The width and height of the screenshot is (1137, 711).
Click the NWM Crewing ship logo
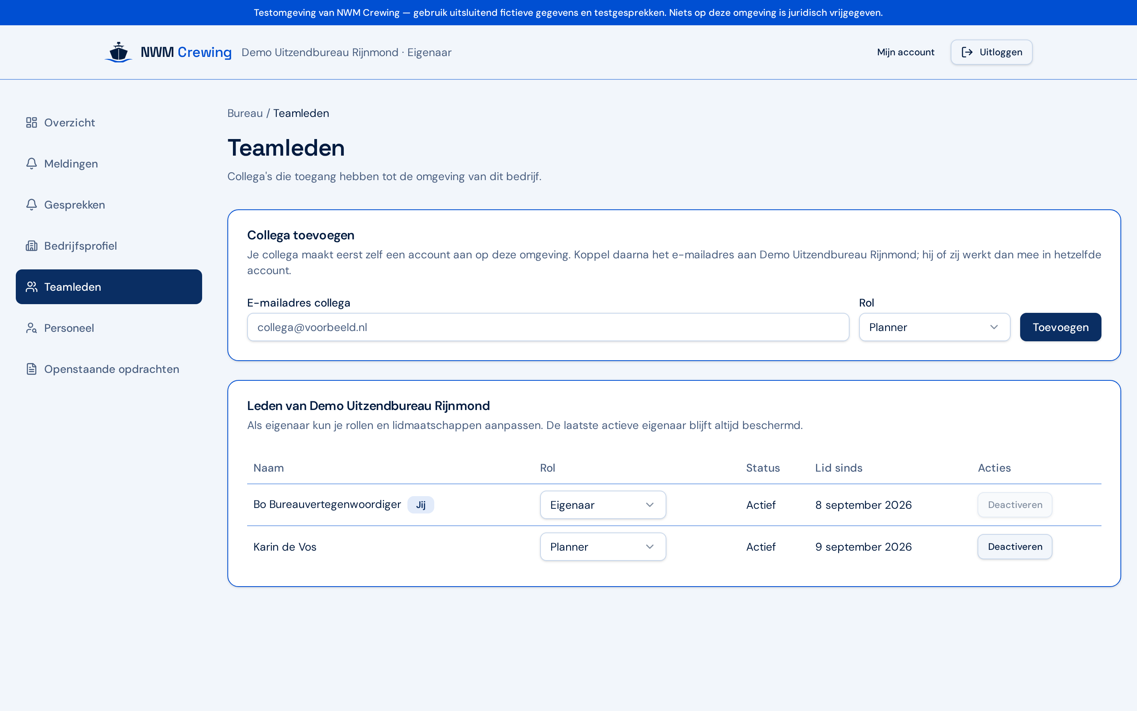[x=118, y=52]
